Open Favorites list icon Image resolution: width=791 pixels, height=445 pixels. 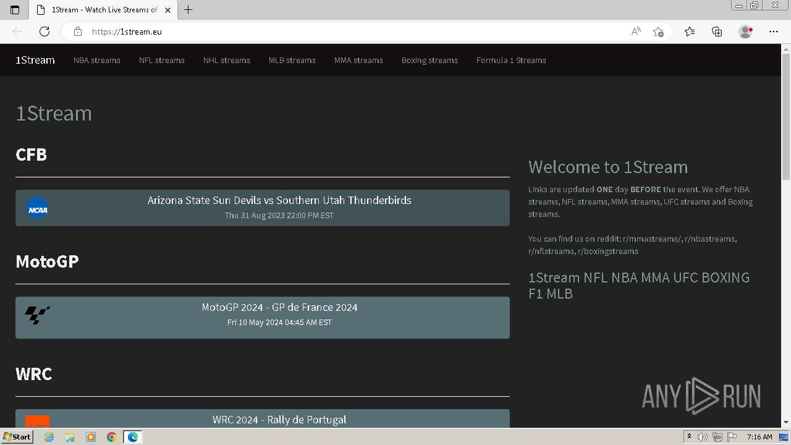pyautogui.click(x=690, y=32)
